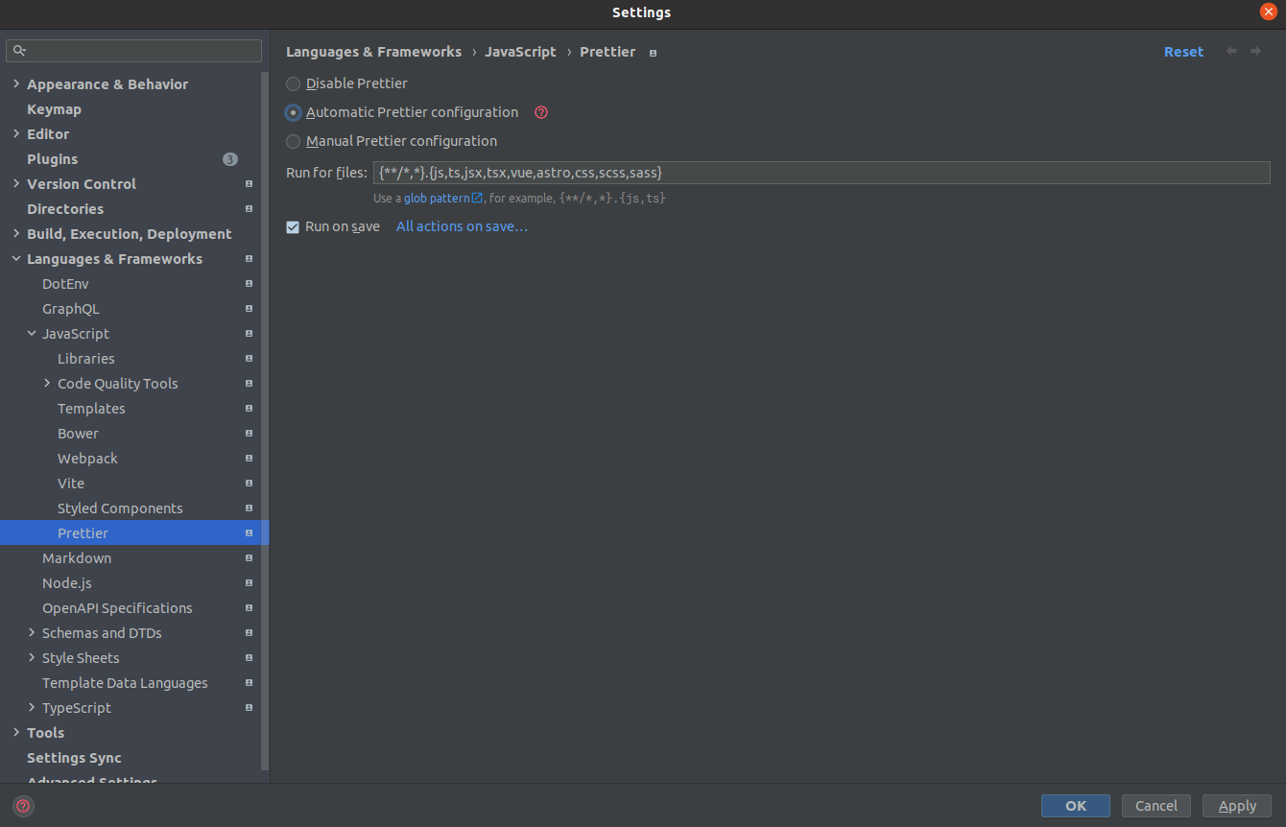1286x827 pixels.
Task: Open the All actions on save link
Action: (x=462, y=226)
